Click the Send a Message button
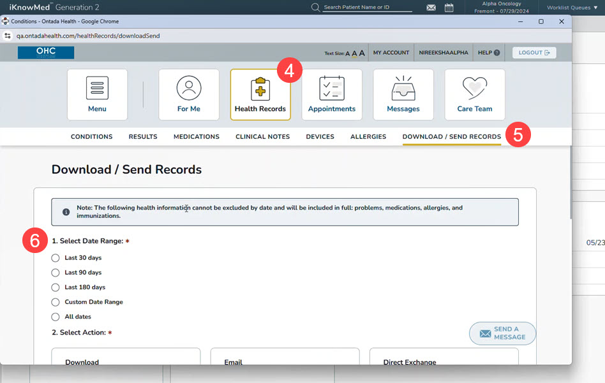The image size is (605, 383). click(x=502, y=333)
